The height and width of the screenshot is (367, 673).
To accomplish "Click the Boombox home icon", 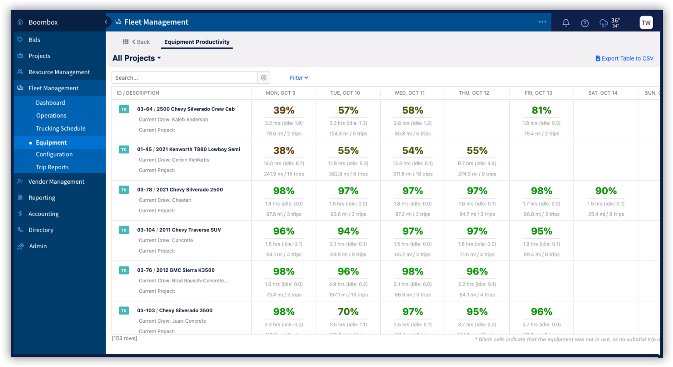I will click(x=20, y=21).
